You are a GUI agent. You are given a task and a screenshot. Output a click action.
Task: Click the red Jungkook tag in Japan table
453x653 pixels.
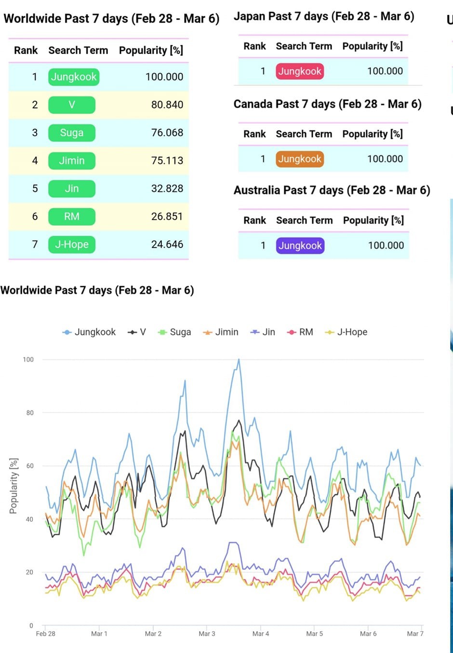coord(300,71)
